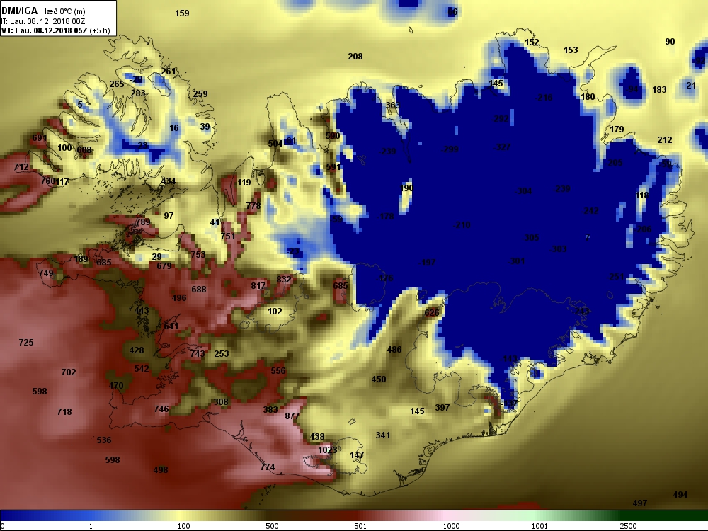The image size is (708, 531).
Task: Select the map value 712
Action: (x=21, y=167)
